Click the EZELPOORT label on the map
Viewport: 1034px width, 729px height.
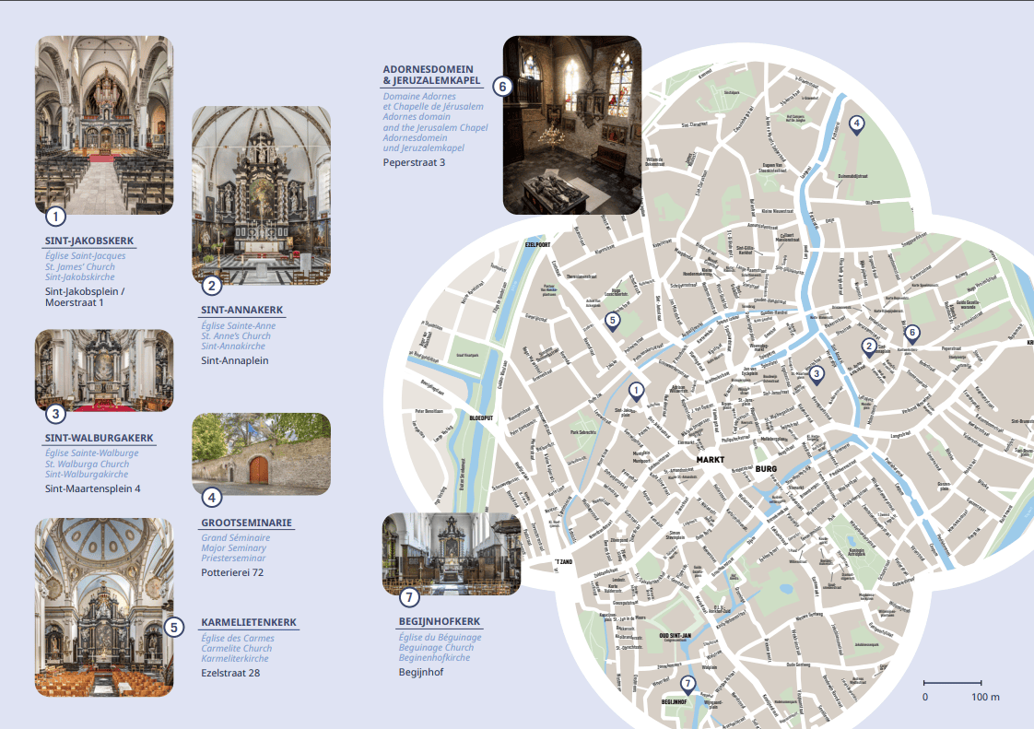[537, 245]
